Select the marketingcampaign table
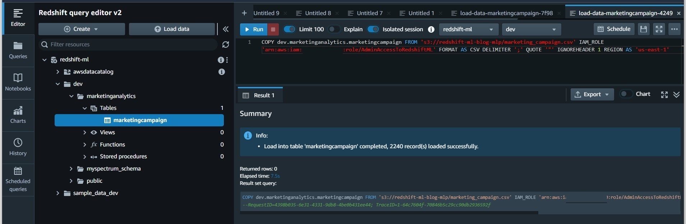The width and height of the screenshot is (686, 224). (x=139, y=120)
